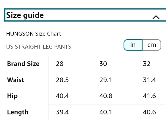The image size is (166, 126).
Task: Click the Size guide header
Action: 25,16
